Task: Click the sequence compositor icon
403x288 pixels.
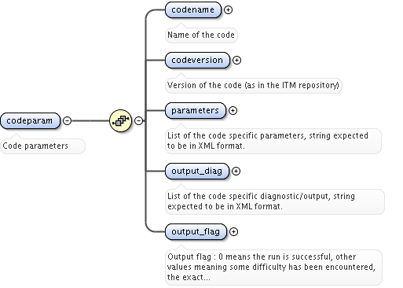Action: coord(120,120)
